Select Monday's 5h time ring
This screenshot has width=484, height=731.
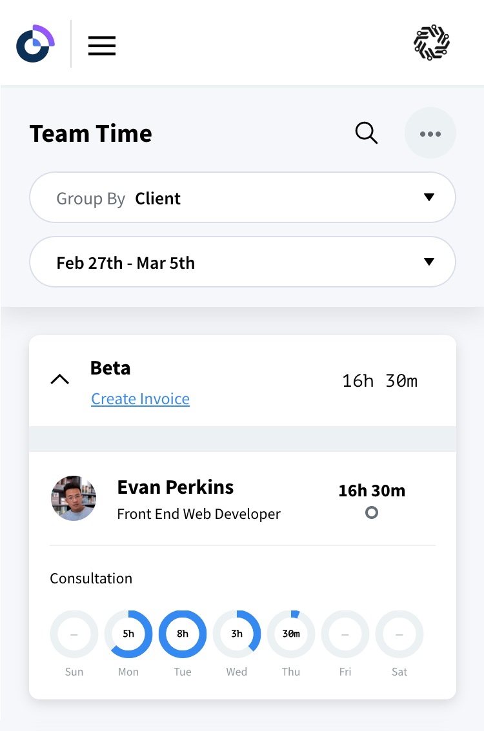tap(128, 634)
